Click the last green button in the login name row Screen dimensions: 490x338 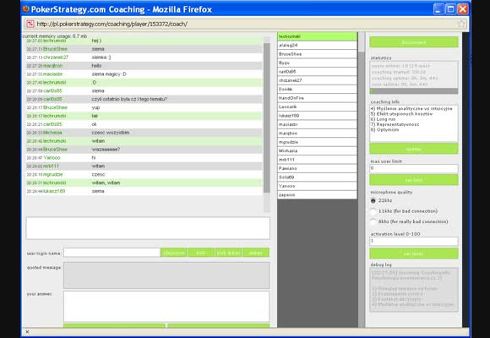coord(256,253)
